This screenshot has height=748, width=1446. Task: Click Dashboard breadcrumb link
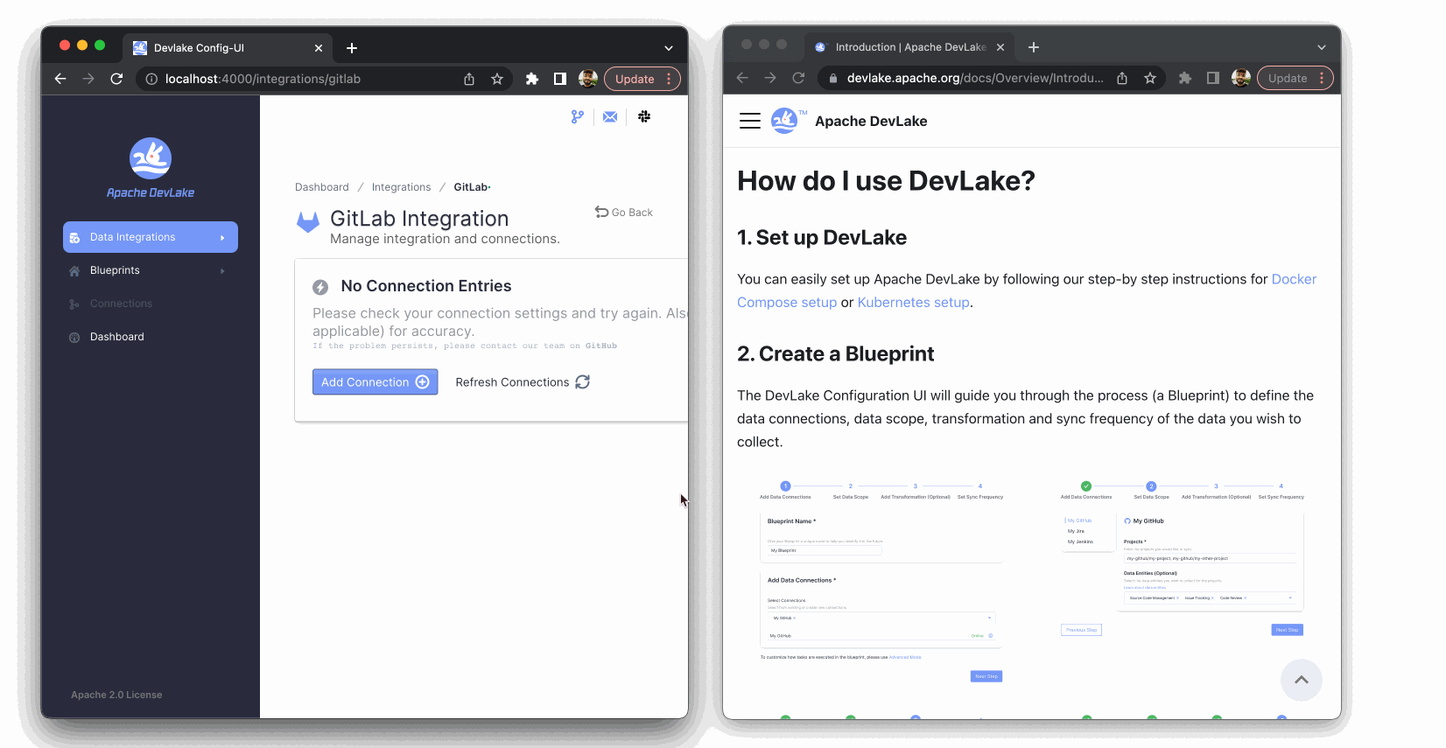pyautogui.click(x=322, y=187)
